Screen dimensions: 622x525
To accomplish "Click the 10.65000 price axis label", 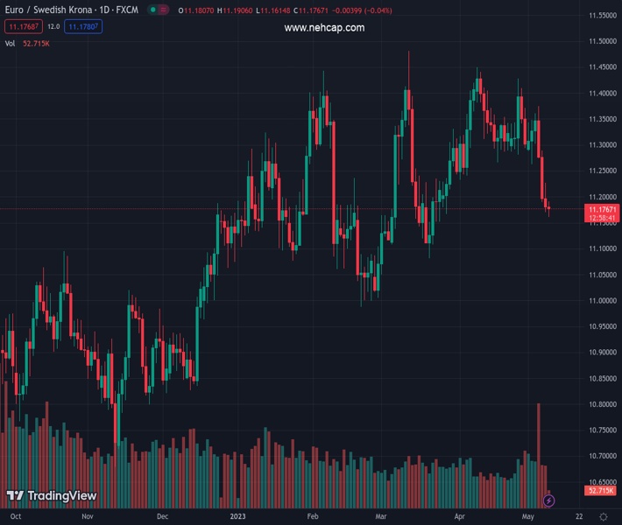I will tap(603, 481).
